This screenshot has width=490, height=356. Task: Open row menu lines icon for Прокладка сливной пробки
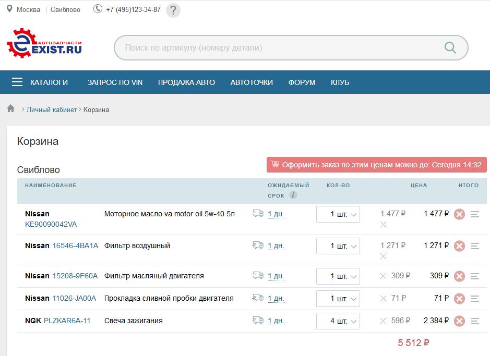pyautogui.click(x=475, y=299)
